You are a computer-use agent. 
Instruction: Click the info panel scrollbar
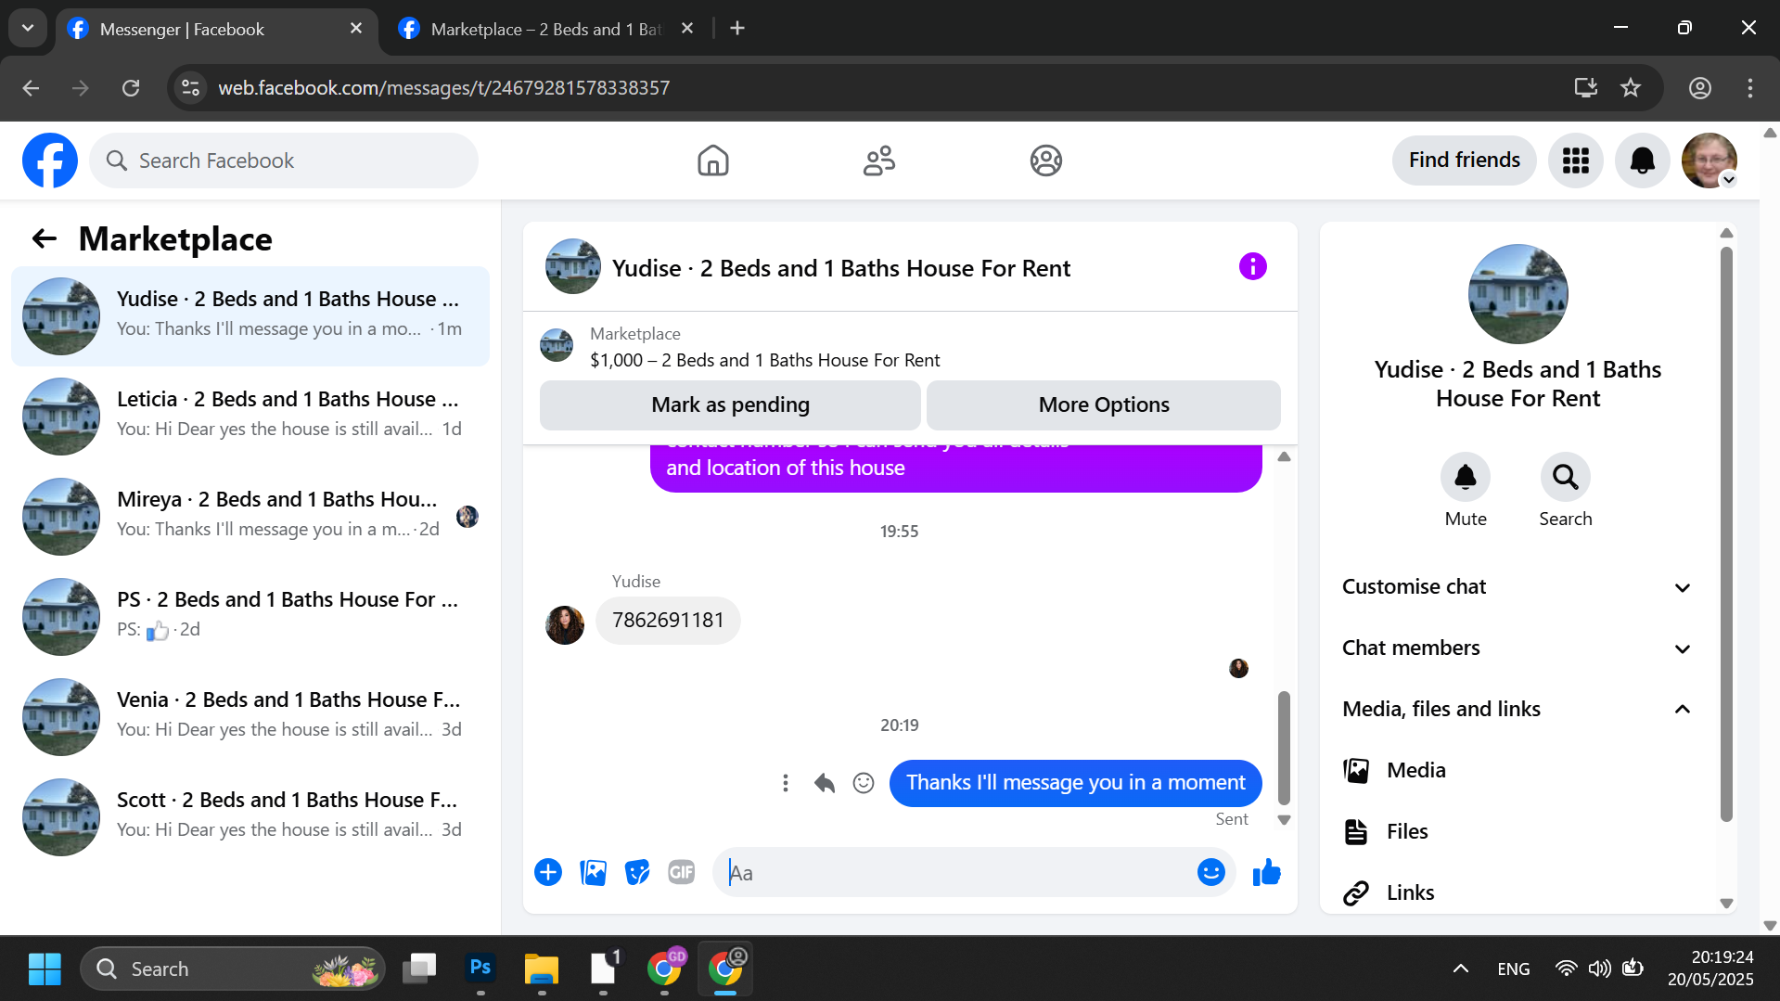(1725, 533)
